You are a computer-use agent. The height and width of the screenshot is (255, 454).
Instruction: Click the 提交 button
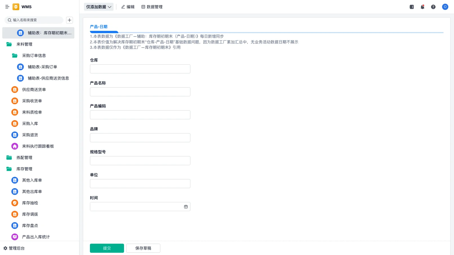[x=107, y=248]
